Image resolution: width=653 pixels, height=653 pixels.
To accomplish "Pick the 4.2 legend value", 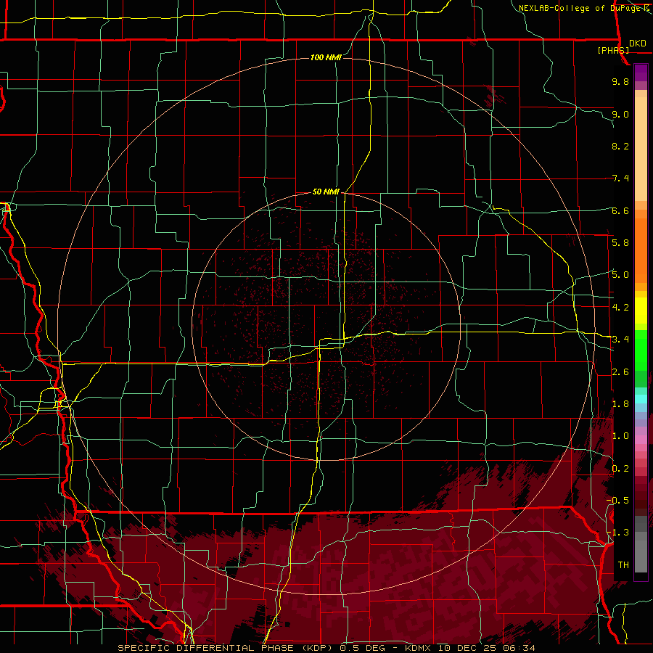I will (620, 308).
